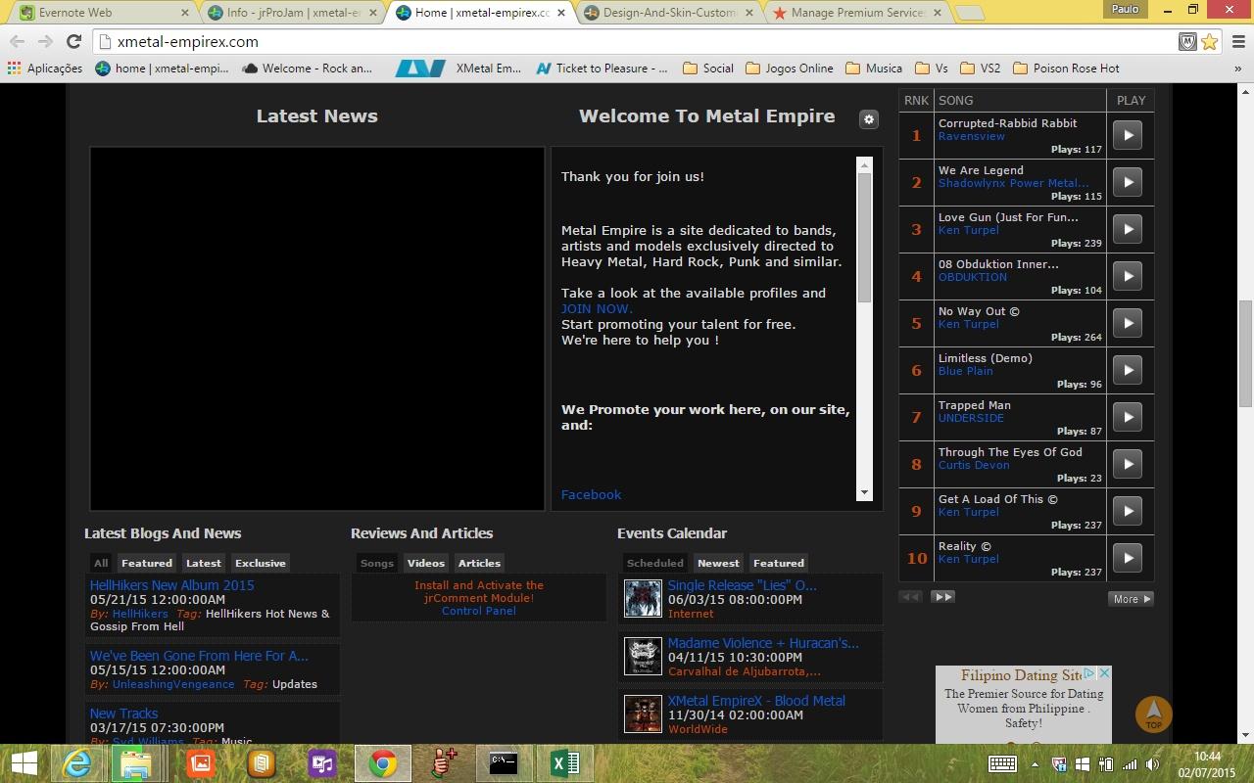Bookmark this page with the star icon

coord(1210,41)
